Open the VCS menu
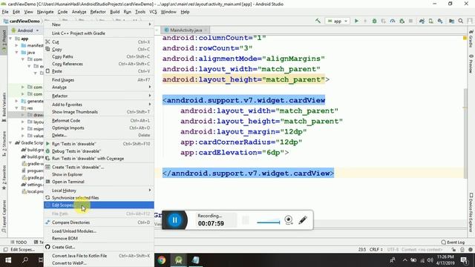The image size is (475, 267). [153, 12]
